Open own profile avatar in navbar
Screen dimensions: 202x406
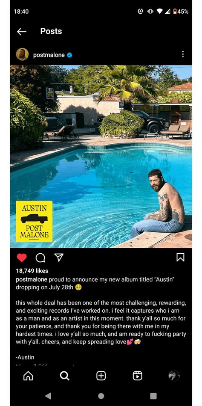(174, 376)
